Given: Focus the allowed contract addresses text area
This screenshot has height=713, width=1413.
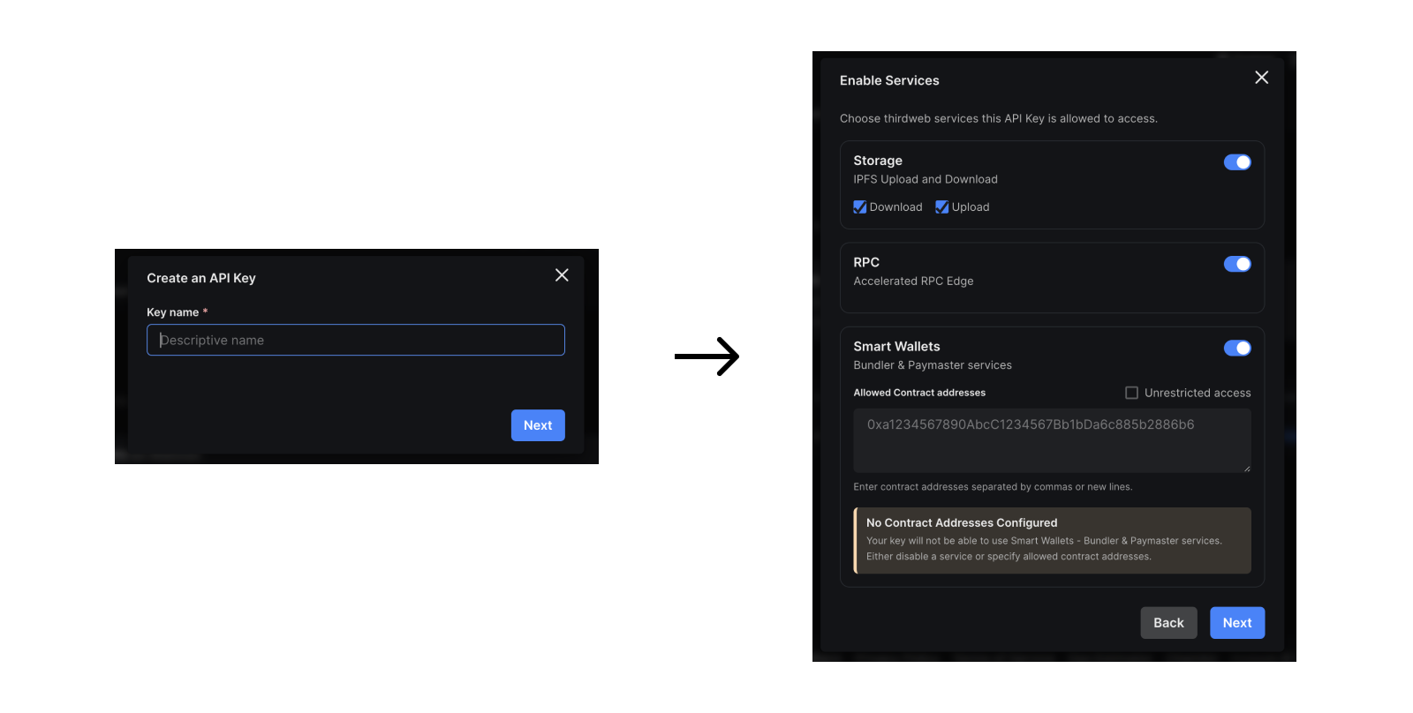Looking at the screenshot, I should (x=1051, y=440).
